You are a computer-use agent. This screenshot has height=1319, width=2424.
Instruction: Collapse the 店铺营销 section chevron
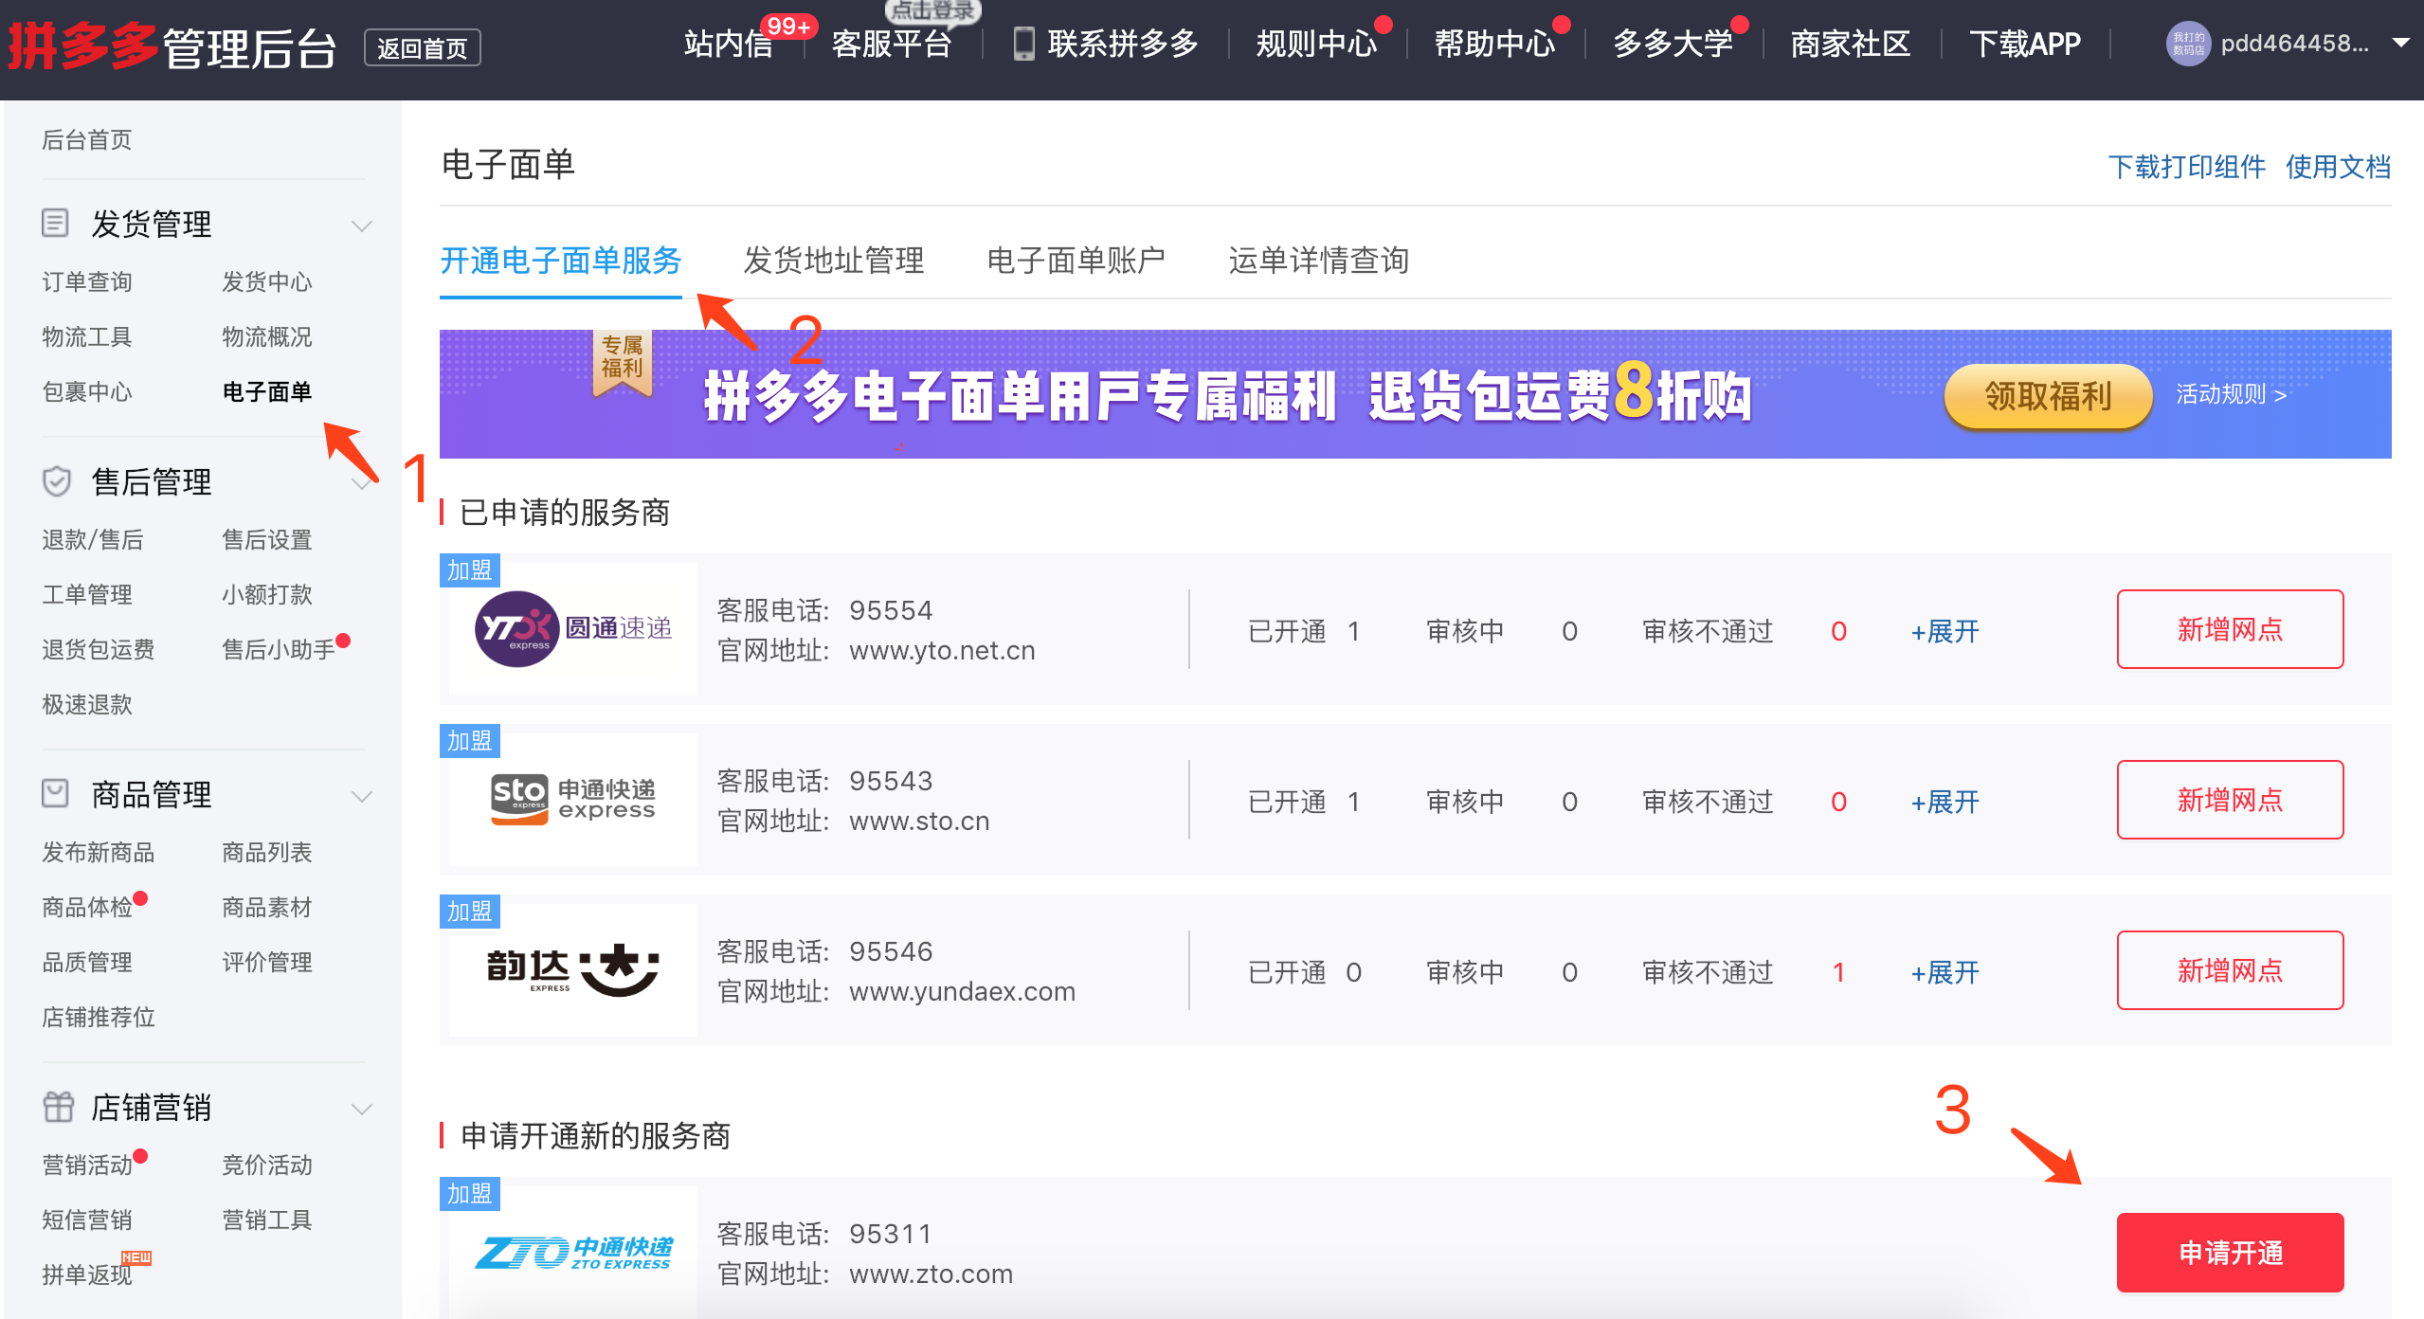(x=362, y=1109)
